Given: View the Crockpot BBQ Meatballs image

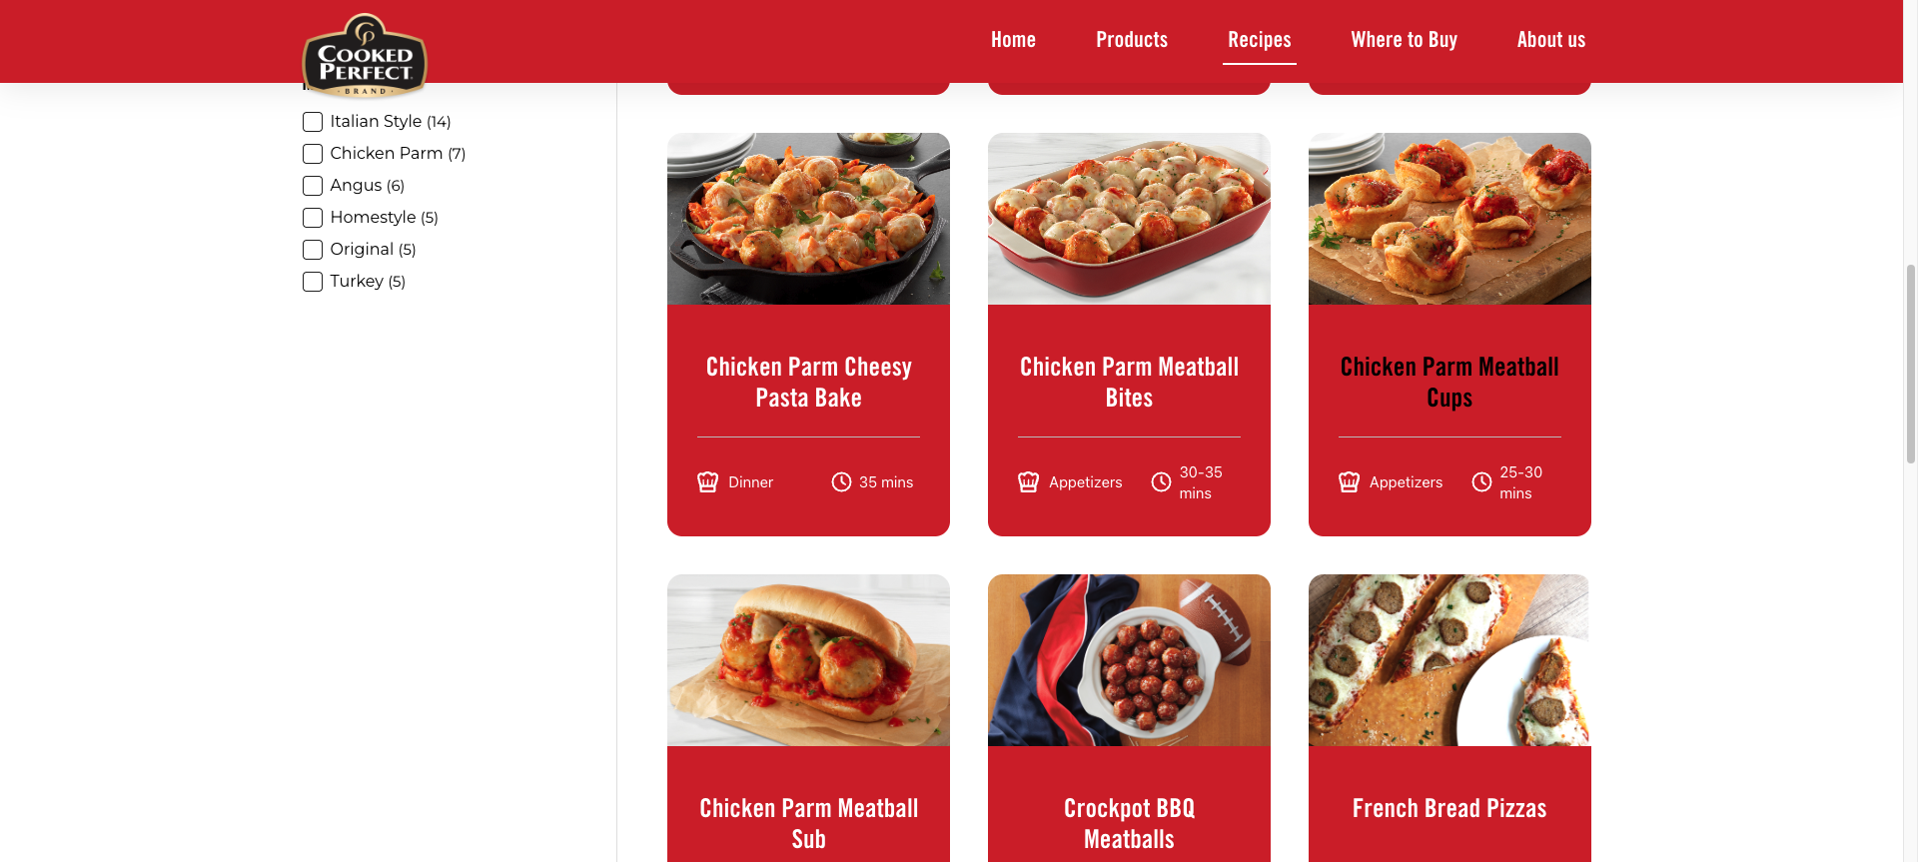Looking at the screenshot, I should tap(1129, 660).
